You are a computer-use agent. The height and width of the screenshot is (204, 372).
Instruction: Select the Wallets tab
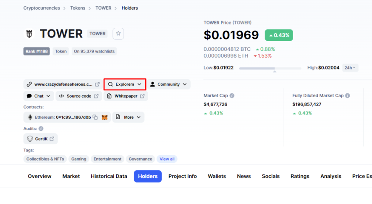click(217, 176)
